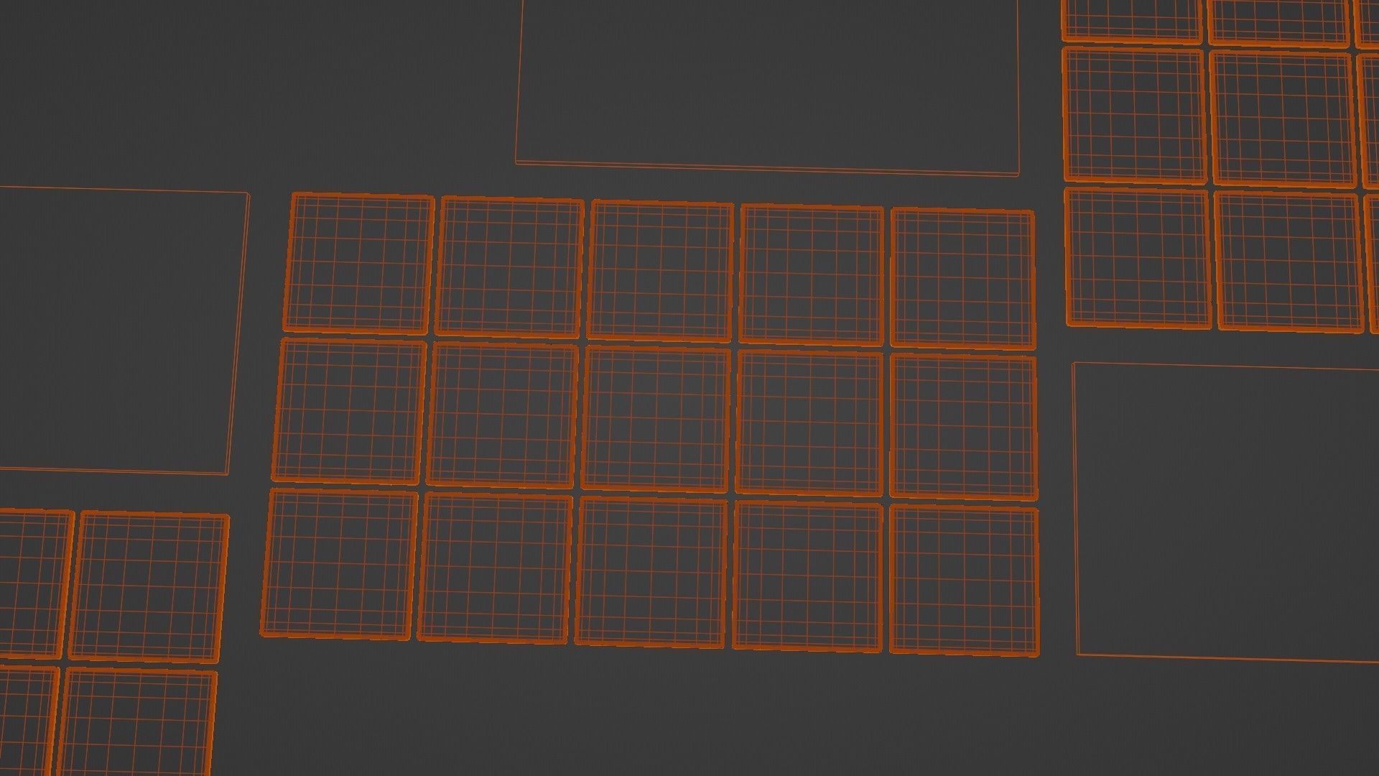This screenshot has width=1379, height=776.
Task: Pick bottom-left tile of central wireframe grid
Action: coord(339,564)
